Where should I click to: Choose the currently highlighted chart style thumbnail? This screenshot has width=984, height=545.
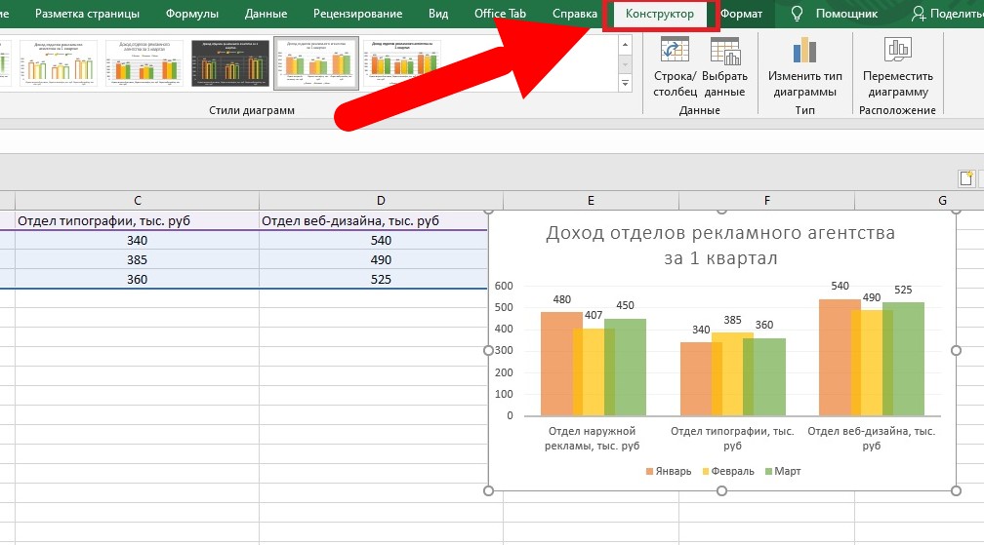click(x=316, y=64)
